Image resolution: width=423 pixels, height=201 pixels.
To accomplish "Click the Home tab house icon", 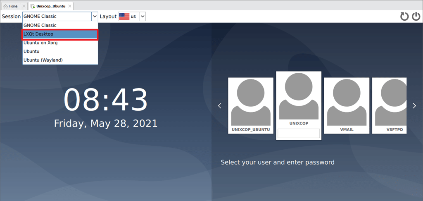I will pyautogui.click(x=5, y=6).
